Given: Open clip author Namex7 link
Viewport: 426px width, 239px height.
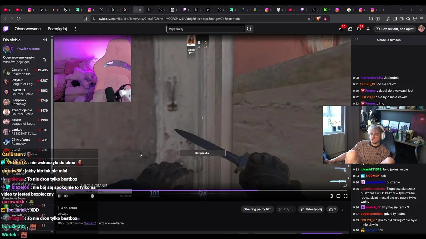Looking at the screenshot, I should tap(90, 223).
